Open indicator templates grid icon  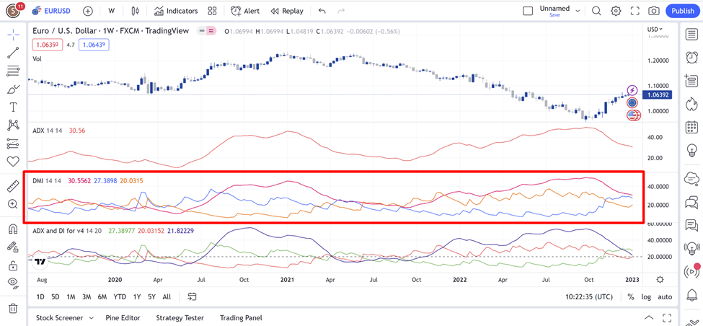[213, 11]
